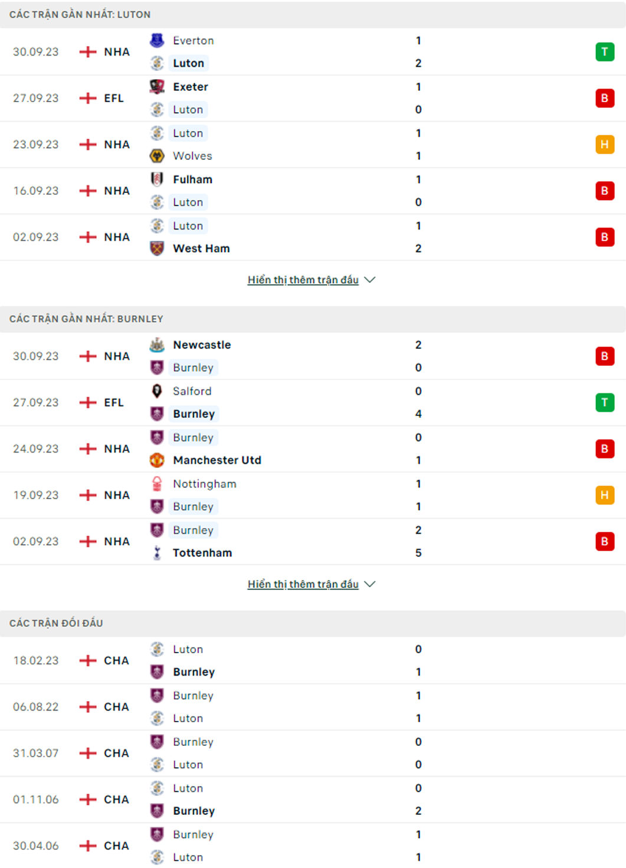Click the Exeter club crest icon

pyautogui.click(x=157, y=87)
